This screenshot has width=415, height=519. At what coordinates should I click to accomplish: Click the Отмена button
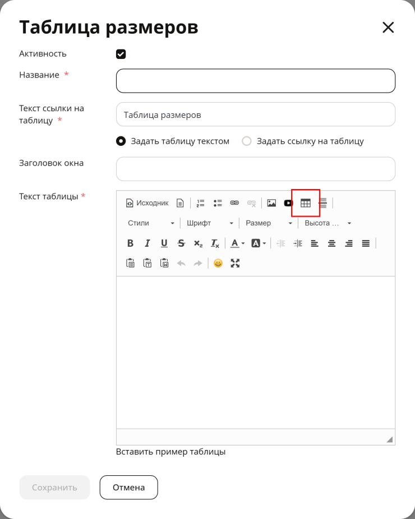tap(129, 487)
